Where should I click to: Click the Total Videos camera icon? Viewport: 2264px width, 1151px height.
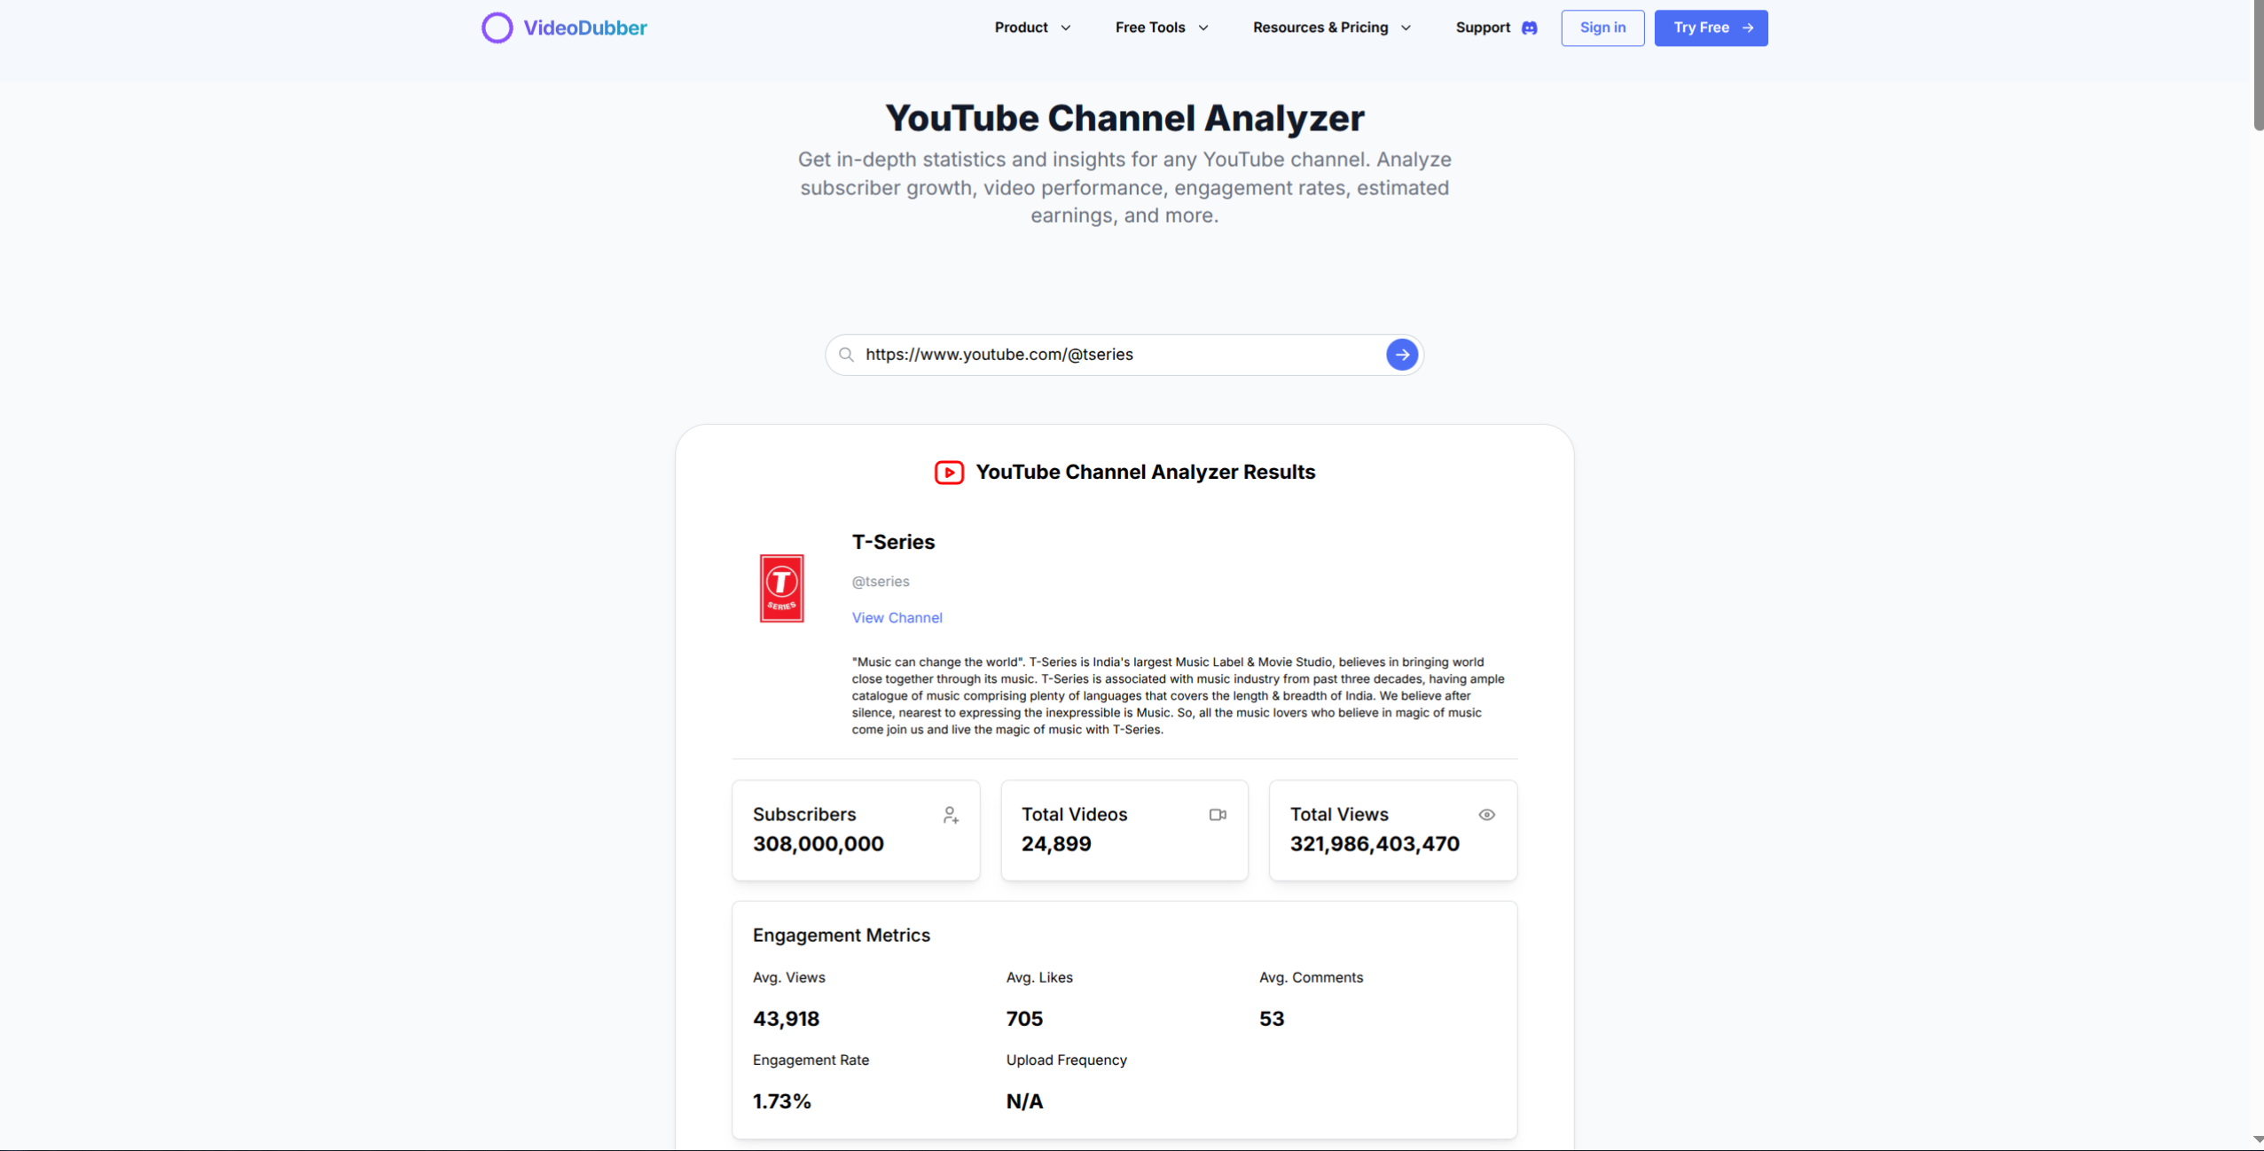(1218, 815)
